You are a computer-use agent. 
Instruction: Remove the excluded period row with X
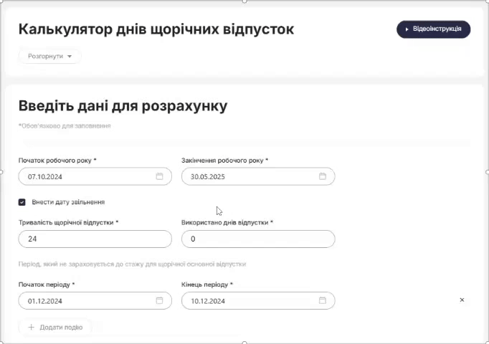pos(462,300)
